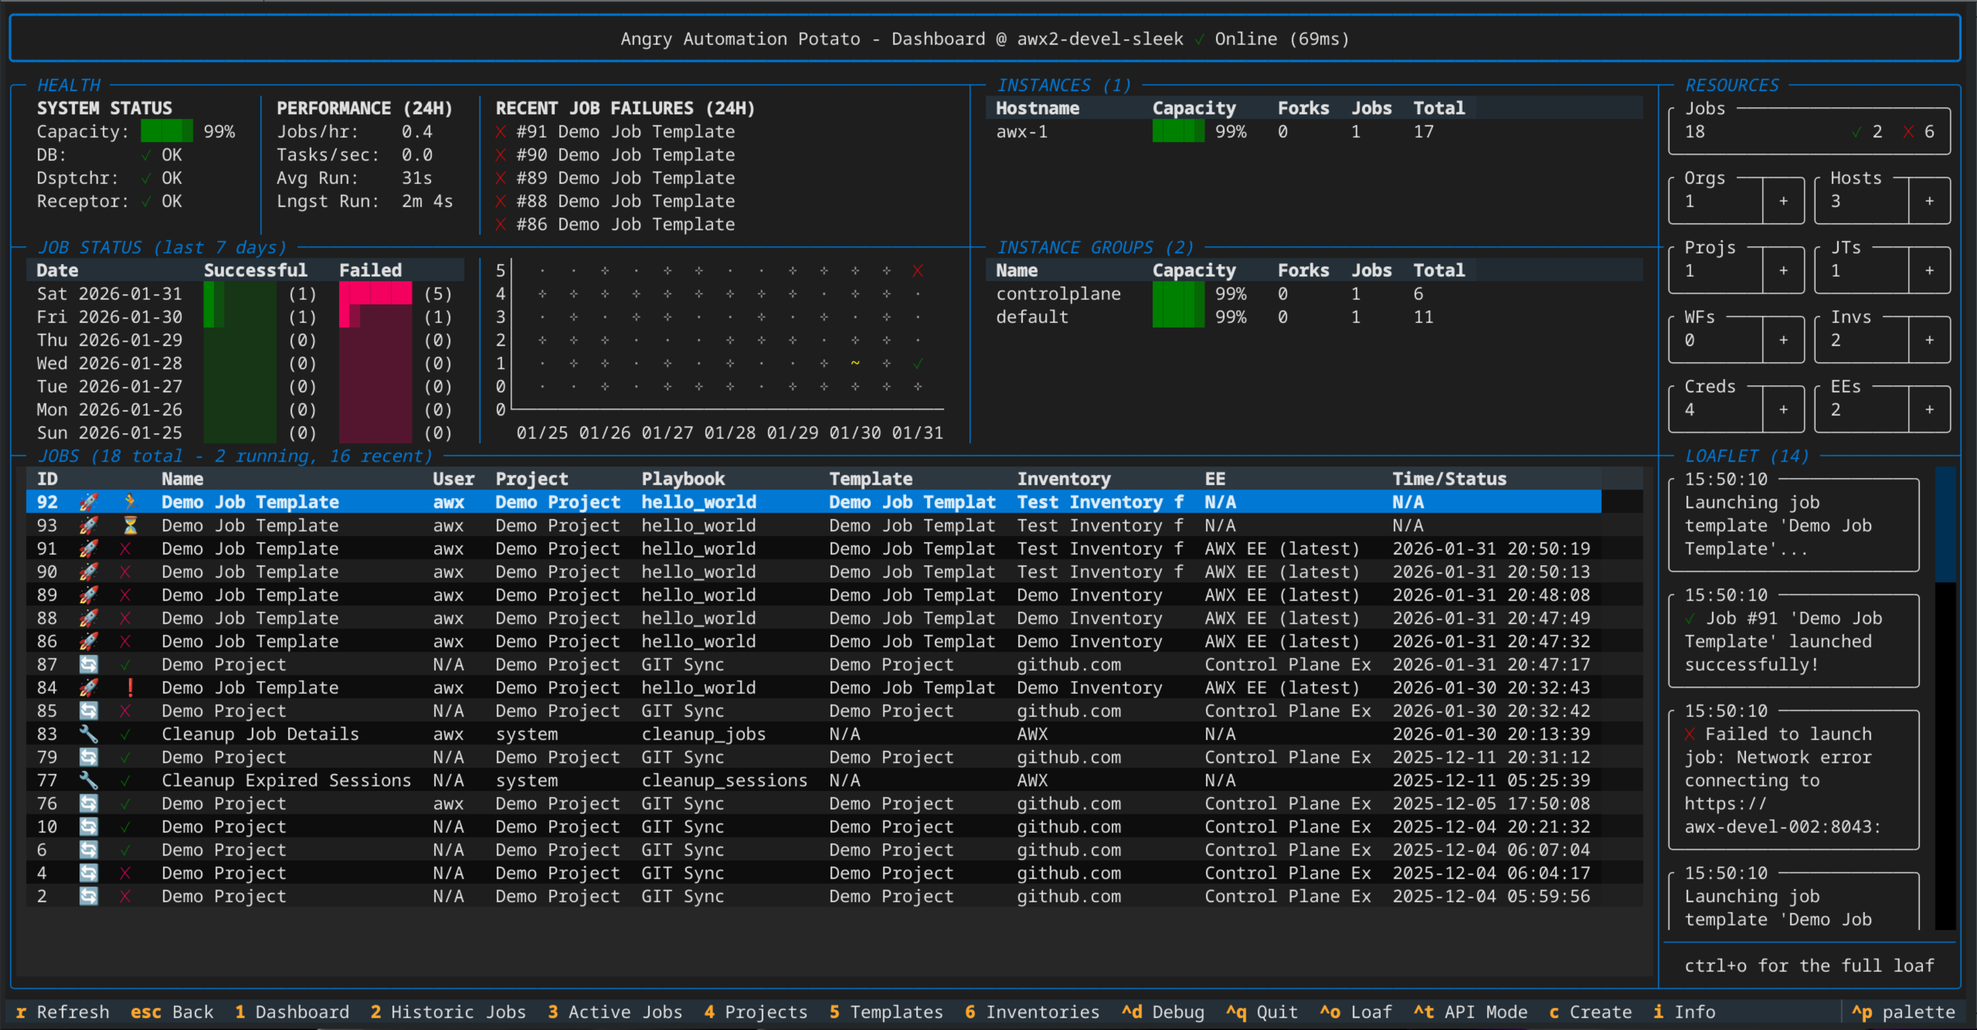Click the failed X icon on job 89 row
Screen dimensions: 1977x1030
coord(125,595)
